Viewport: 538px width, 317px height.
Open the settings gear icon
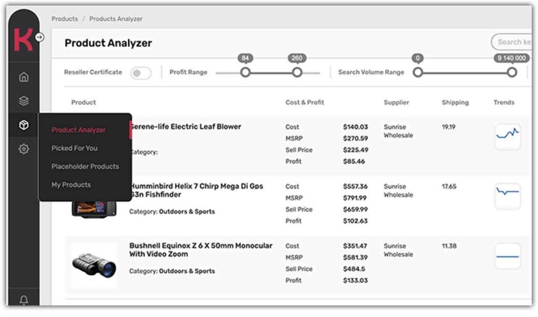[x=24, y=149]
